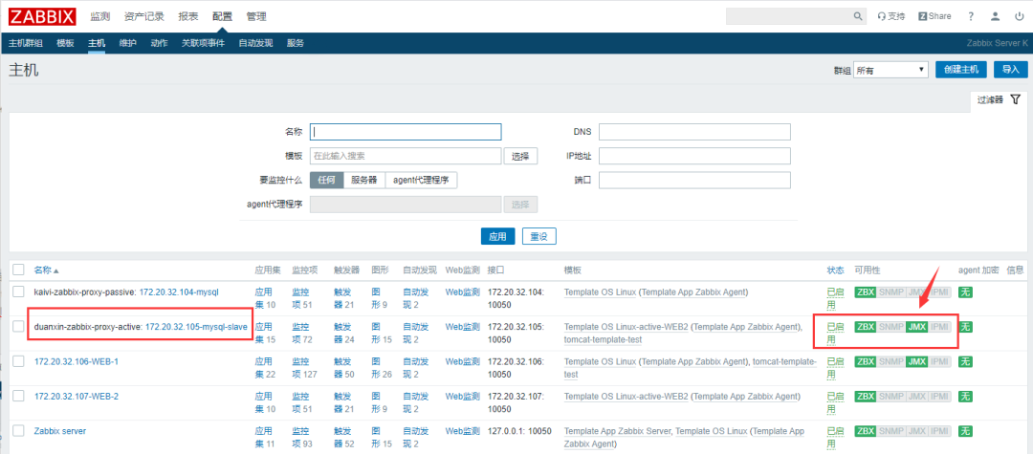1033x454 pixels.
Task: Click IPMI badge for 172.20.32.104-mysql row
Action: tap(940, 292)
